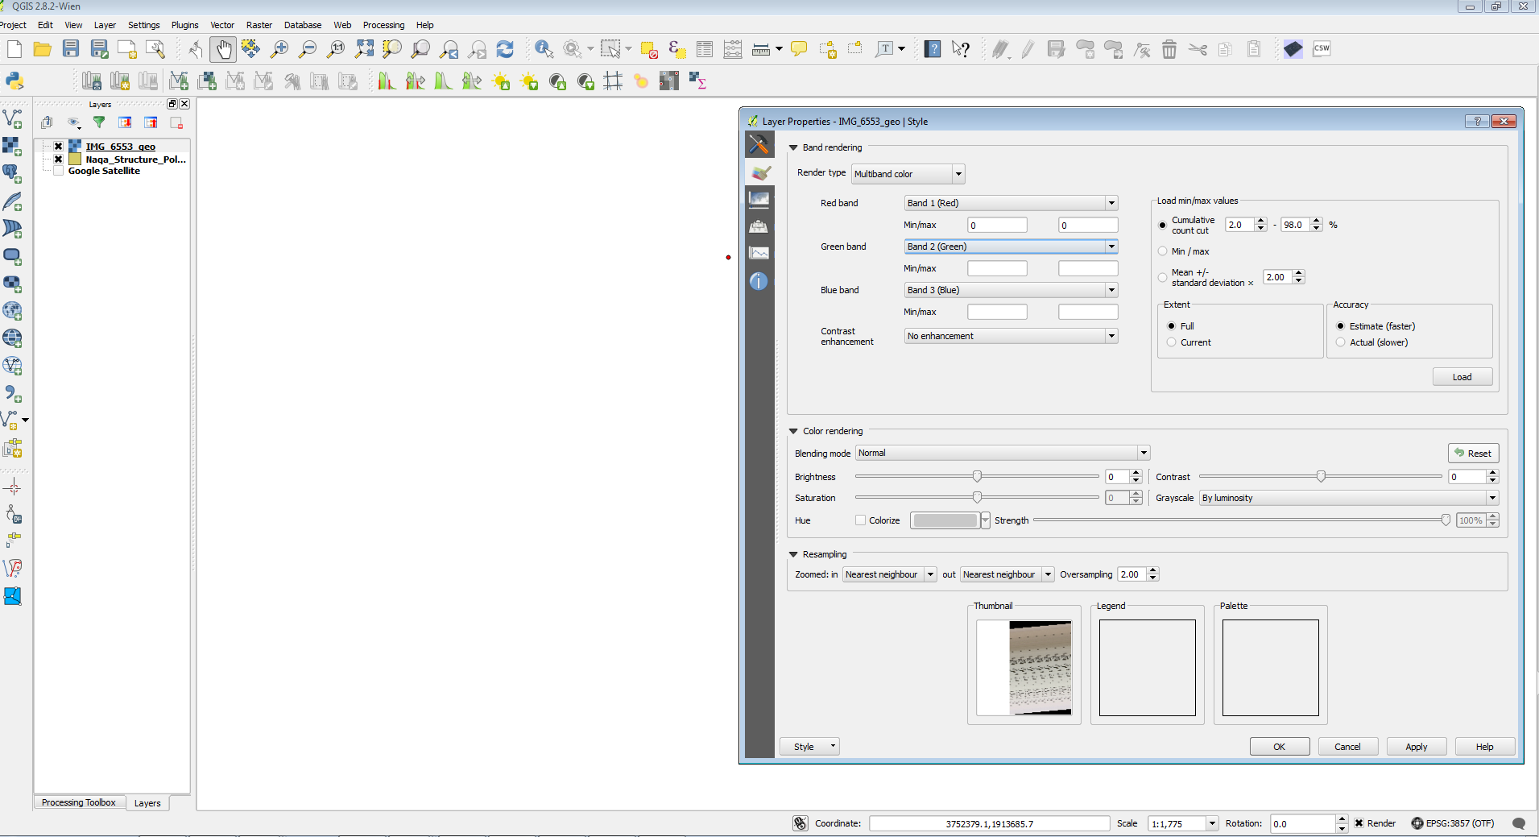
Task: Open the General tab icon in Layer Properties
Action: [x=759, y=144]
